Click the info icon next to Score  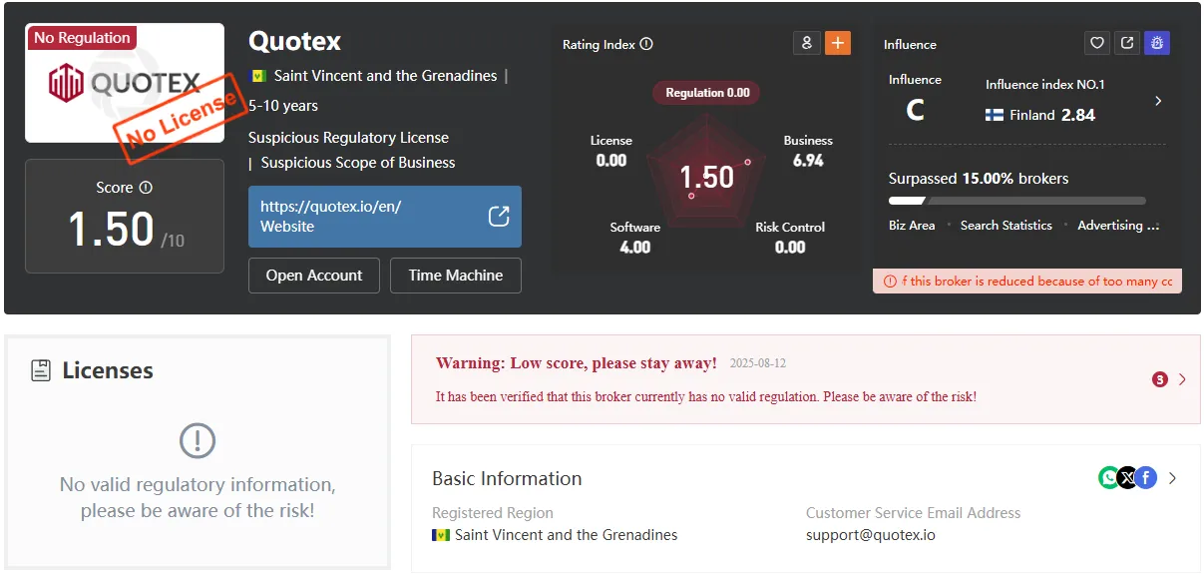(146, 188)
